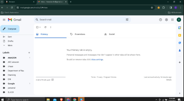
Task: Open All Bookmarks folder
Action: click(175, 13)
